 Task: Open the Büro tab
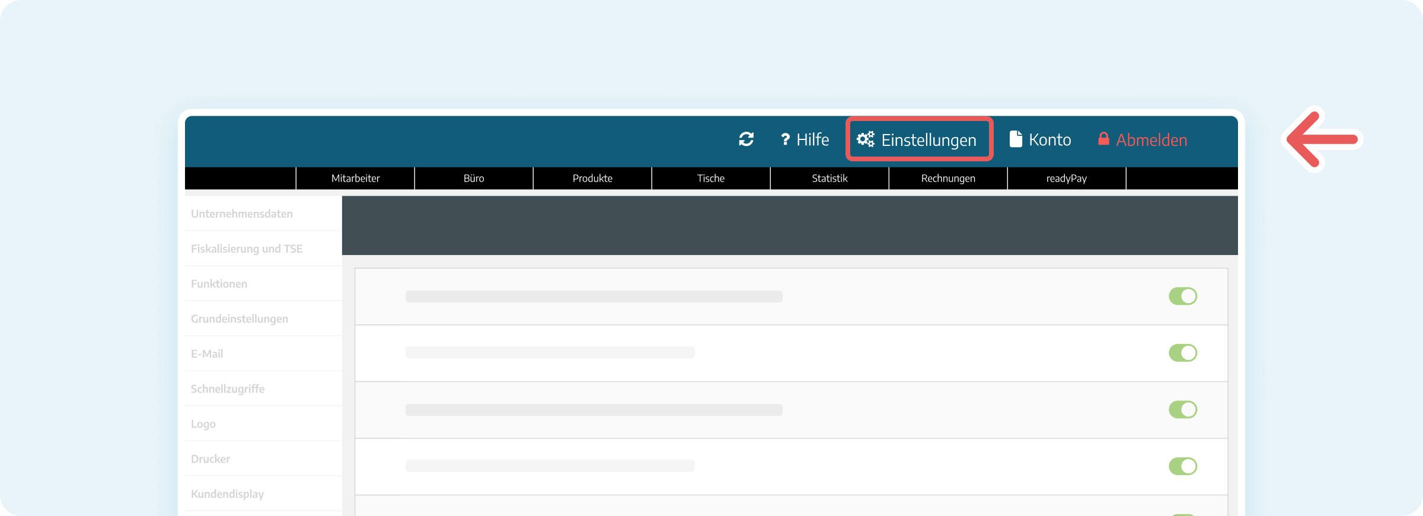click(474, 179)
